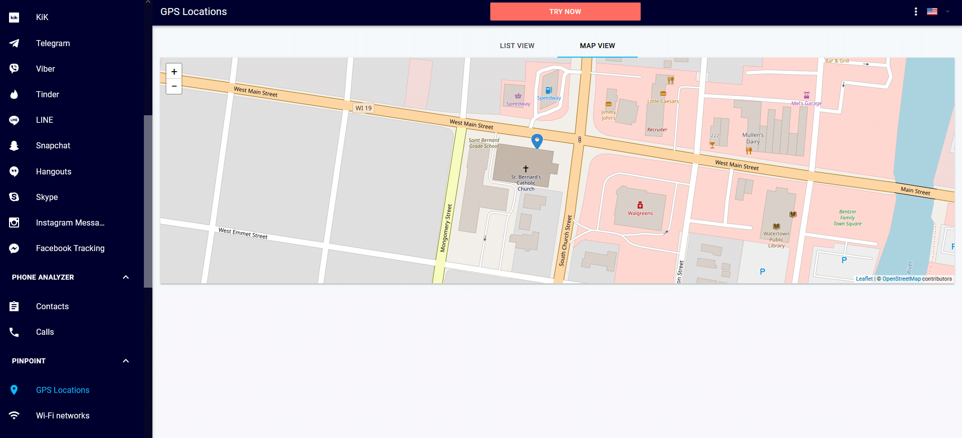
Task: Click the LINE chat icon
Action: 14,120
